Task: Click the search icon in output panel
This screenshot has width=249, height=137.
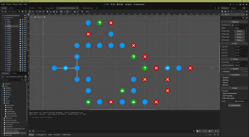Action: pos(194,131)
